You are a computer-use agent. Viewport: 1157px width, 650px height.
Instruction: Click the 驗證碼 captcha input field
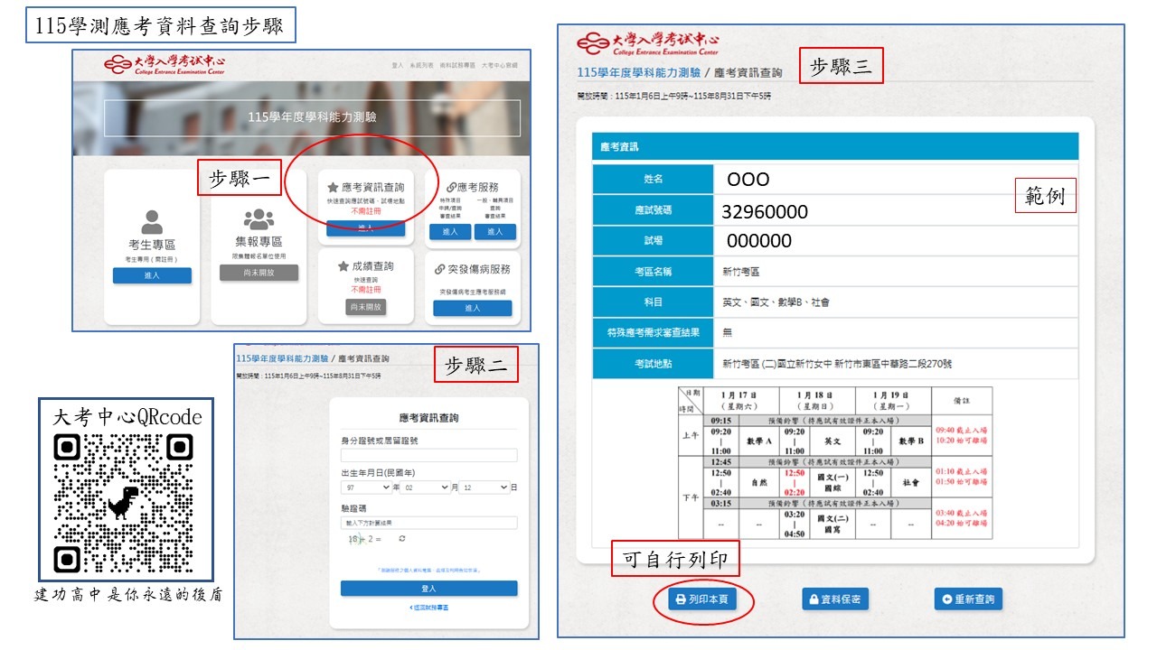428,523
